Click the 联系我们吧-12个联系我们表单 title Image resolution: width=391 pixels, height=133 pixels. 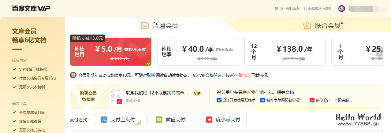pos(157,93)
